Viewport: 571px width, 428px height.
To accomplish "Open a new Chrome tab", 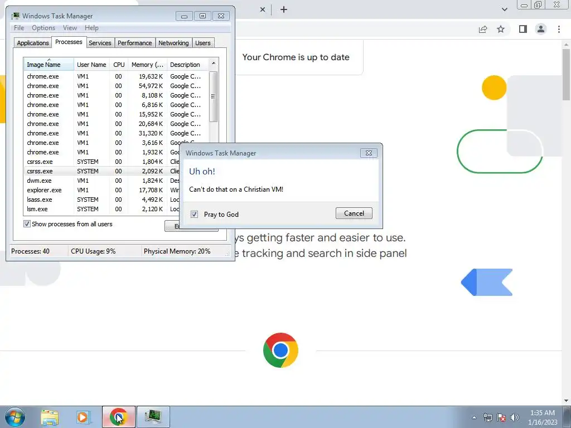I will [284, 10].
